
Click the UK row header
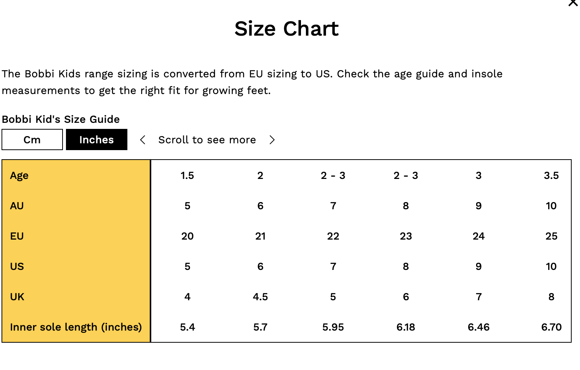(17, 297)
